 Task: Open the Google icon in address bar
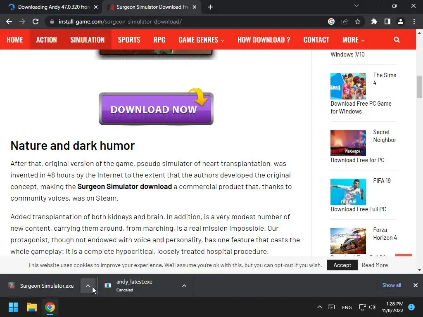point(331,21)
